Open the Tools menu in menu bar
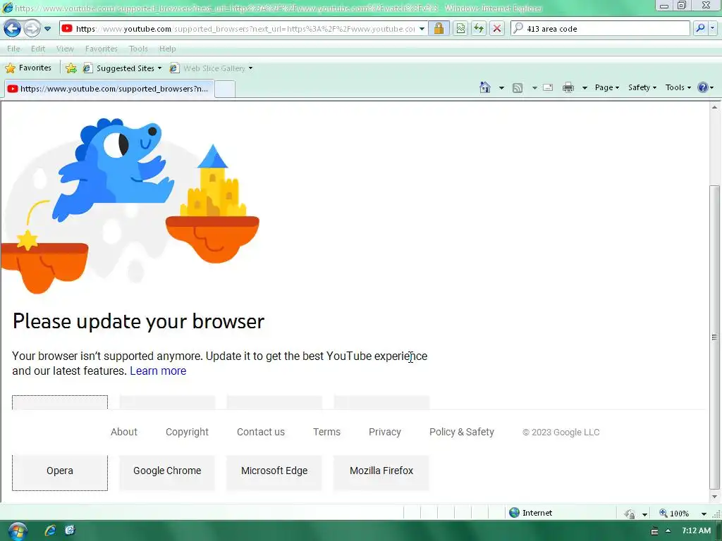This screenshot has height=541, width=722. 138,49
